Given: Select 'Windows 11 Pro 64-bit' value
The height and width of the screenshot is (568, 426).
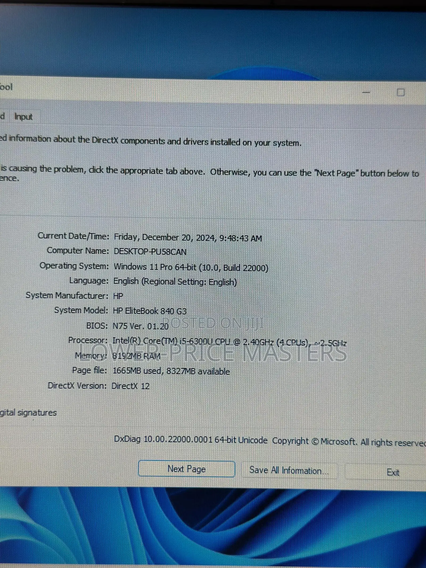Looking at the screenshot, I should coord(155,267).
